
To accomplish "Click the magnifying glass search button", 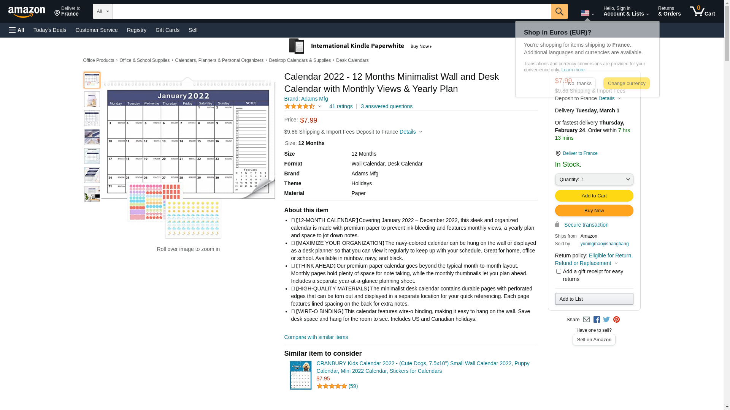I will pyautogui.click(x=559, y=11).
